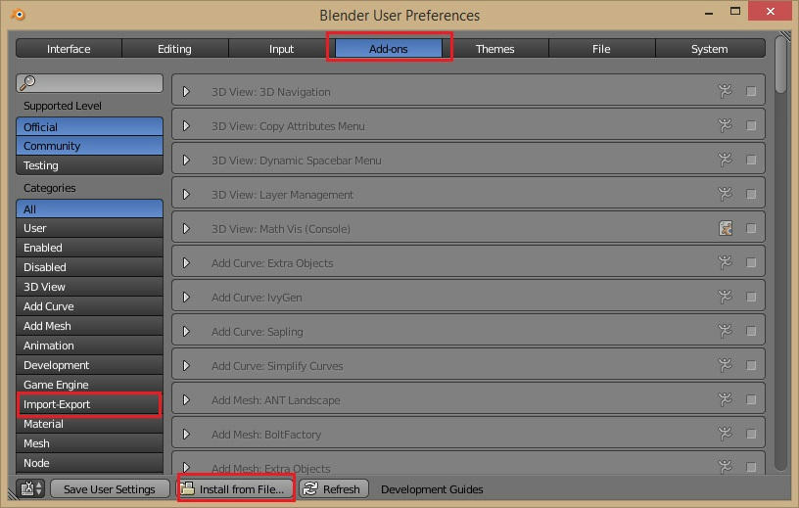Click support icon on Sapling row
799x508 pixels.
(726, 331)
